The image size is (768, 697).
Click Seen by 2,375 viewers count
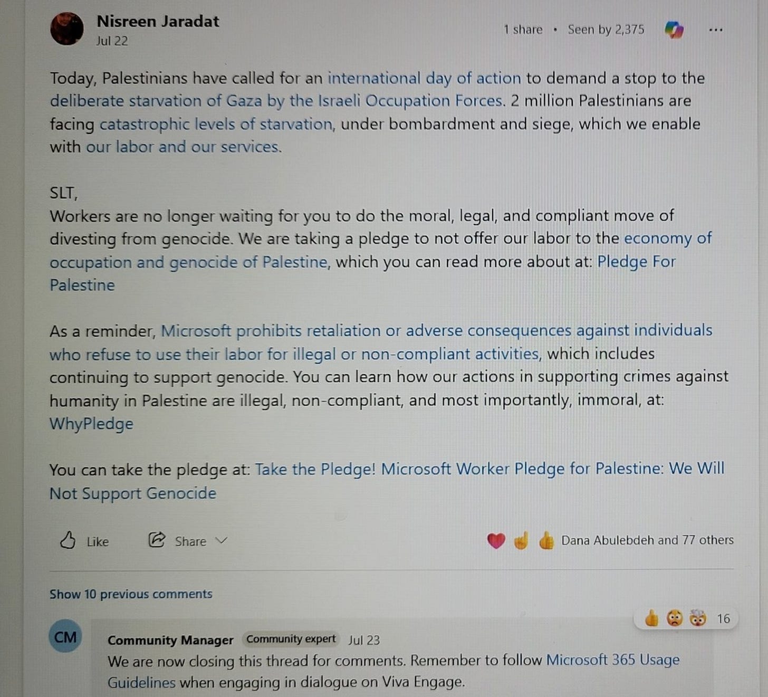click(606, 30)
